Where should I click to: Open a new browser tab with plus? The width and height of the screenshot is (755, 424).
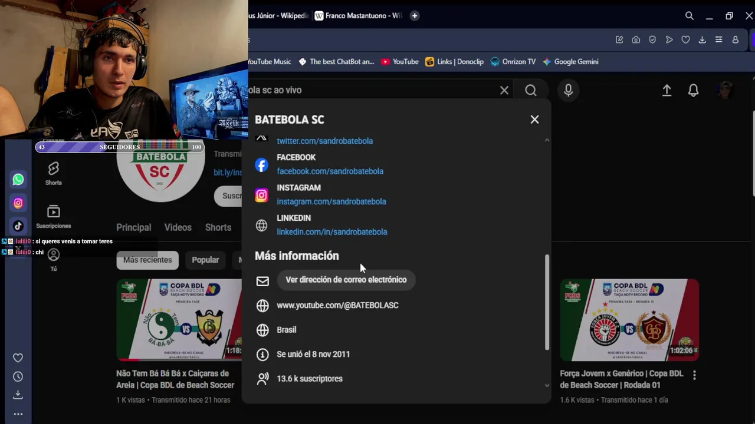point(415,16)
